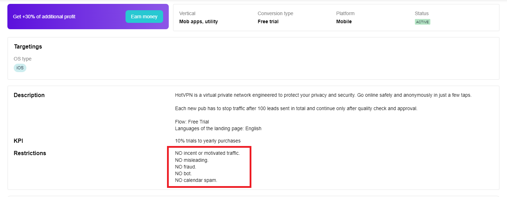Click the HotVPN description sentence
Image resolution: width=507 pixels, height=197 pixels.
click(x=323, y=95)
